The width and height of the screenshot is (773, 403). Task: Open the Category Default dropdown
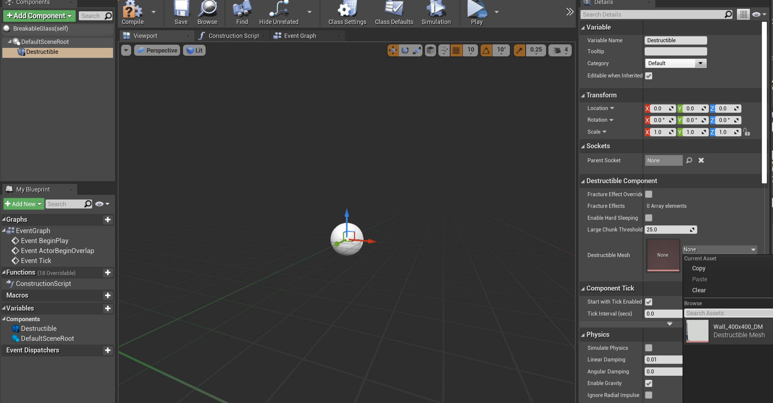(x=675, y=63)
